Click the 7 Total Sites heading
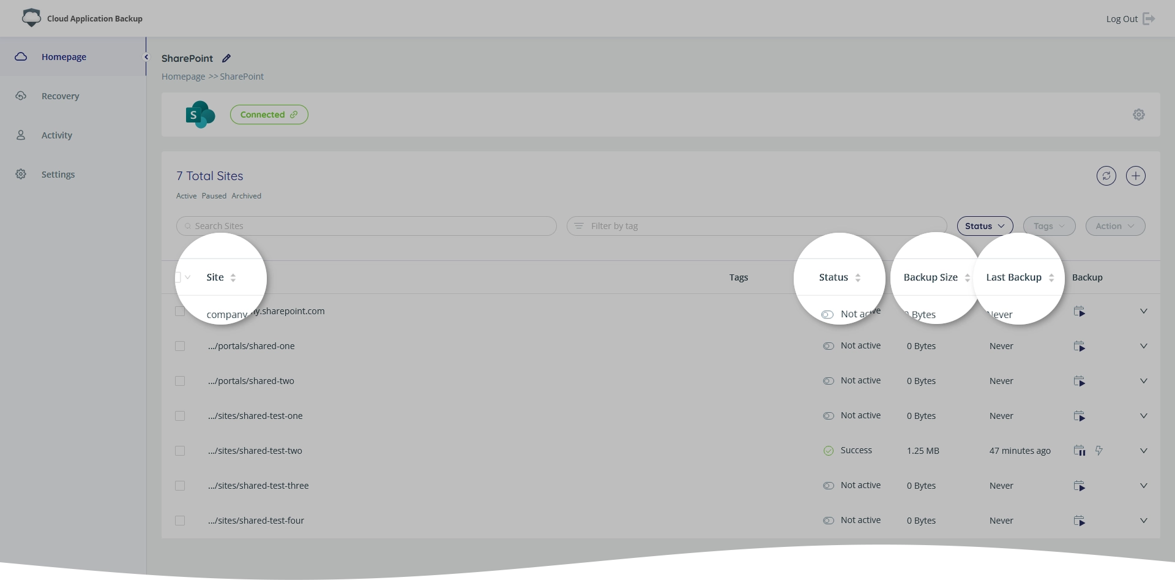 [210, 176]
